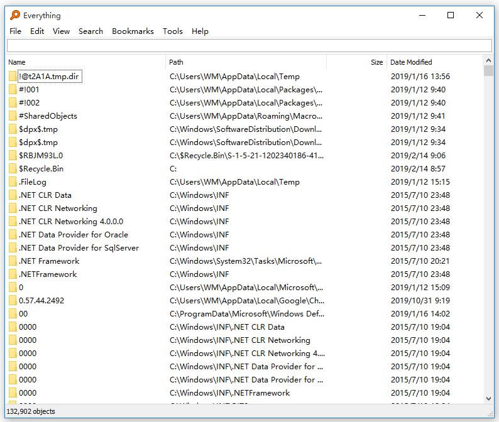Screen dimensions: 499x422
Task: Click the C:\Windows\System32\Tasks\Microsoft path
Action: point(246,261)
